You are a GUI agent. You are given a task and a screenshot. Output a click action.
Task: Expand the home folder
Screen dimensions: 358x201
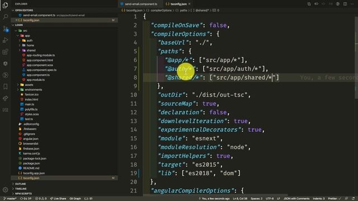click(x=30, y=45)
